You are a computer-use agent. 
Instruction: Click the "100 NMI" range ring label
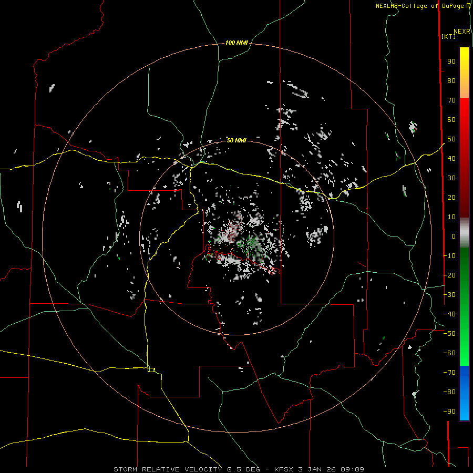click(x=236, y=43)
